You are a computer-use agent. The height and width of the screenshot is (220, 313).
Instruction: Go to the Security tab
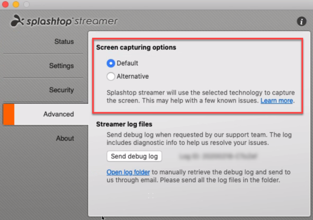[61, 90]
